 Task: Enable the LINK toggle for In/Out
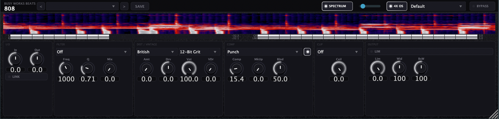(26, 77)
